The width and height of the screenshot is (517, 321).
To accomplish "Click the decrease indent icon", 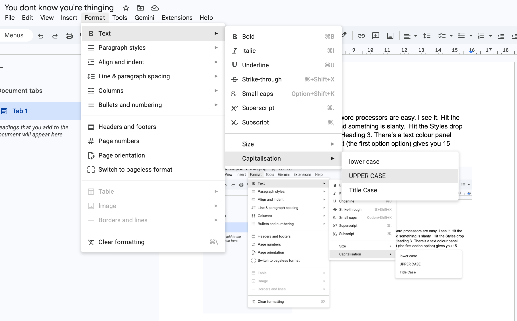I will pos(501,36).
